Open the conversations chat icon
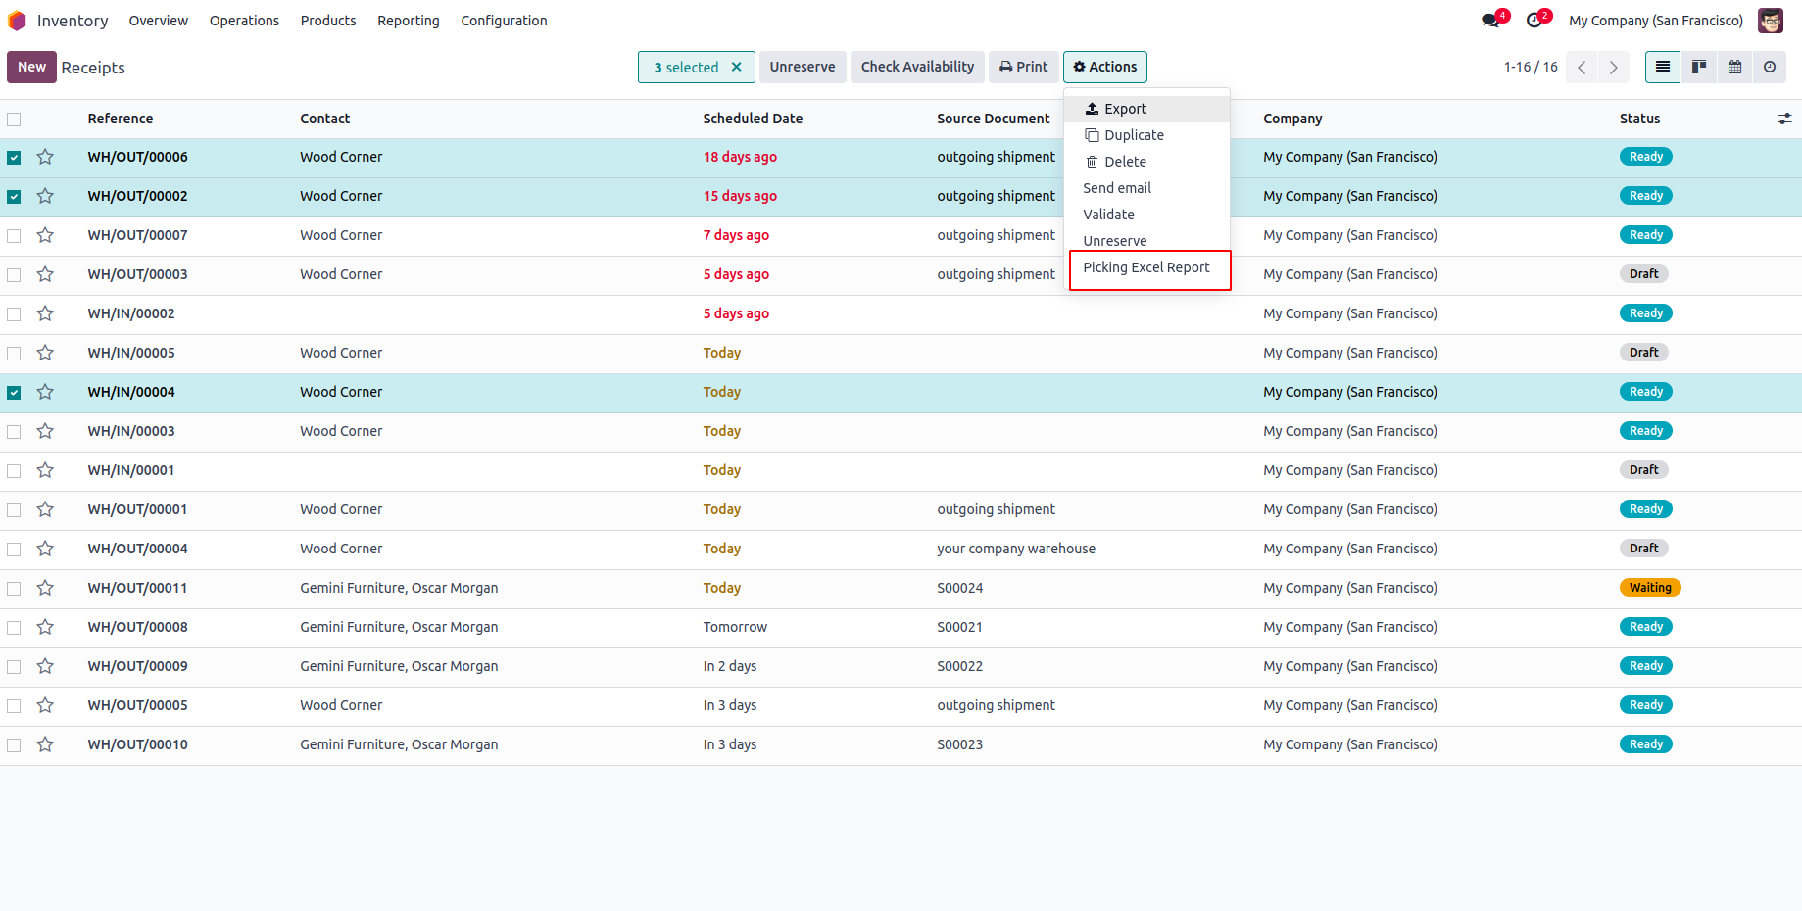 (1491, 21)
